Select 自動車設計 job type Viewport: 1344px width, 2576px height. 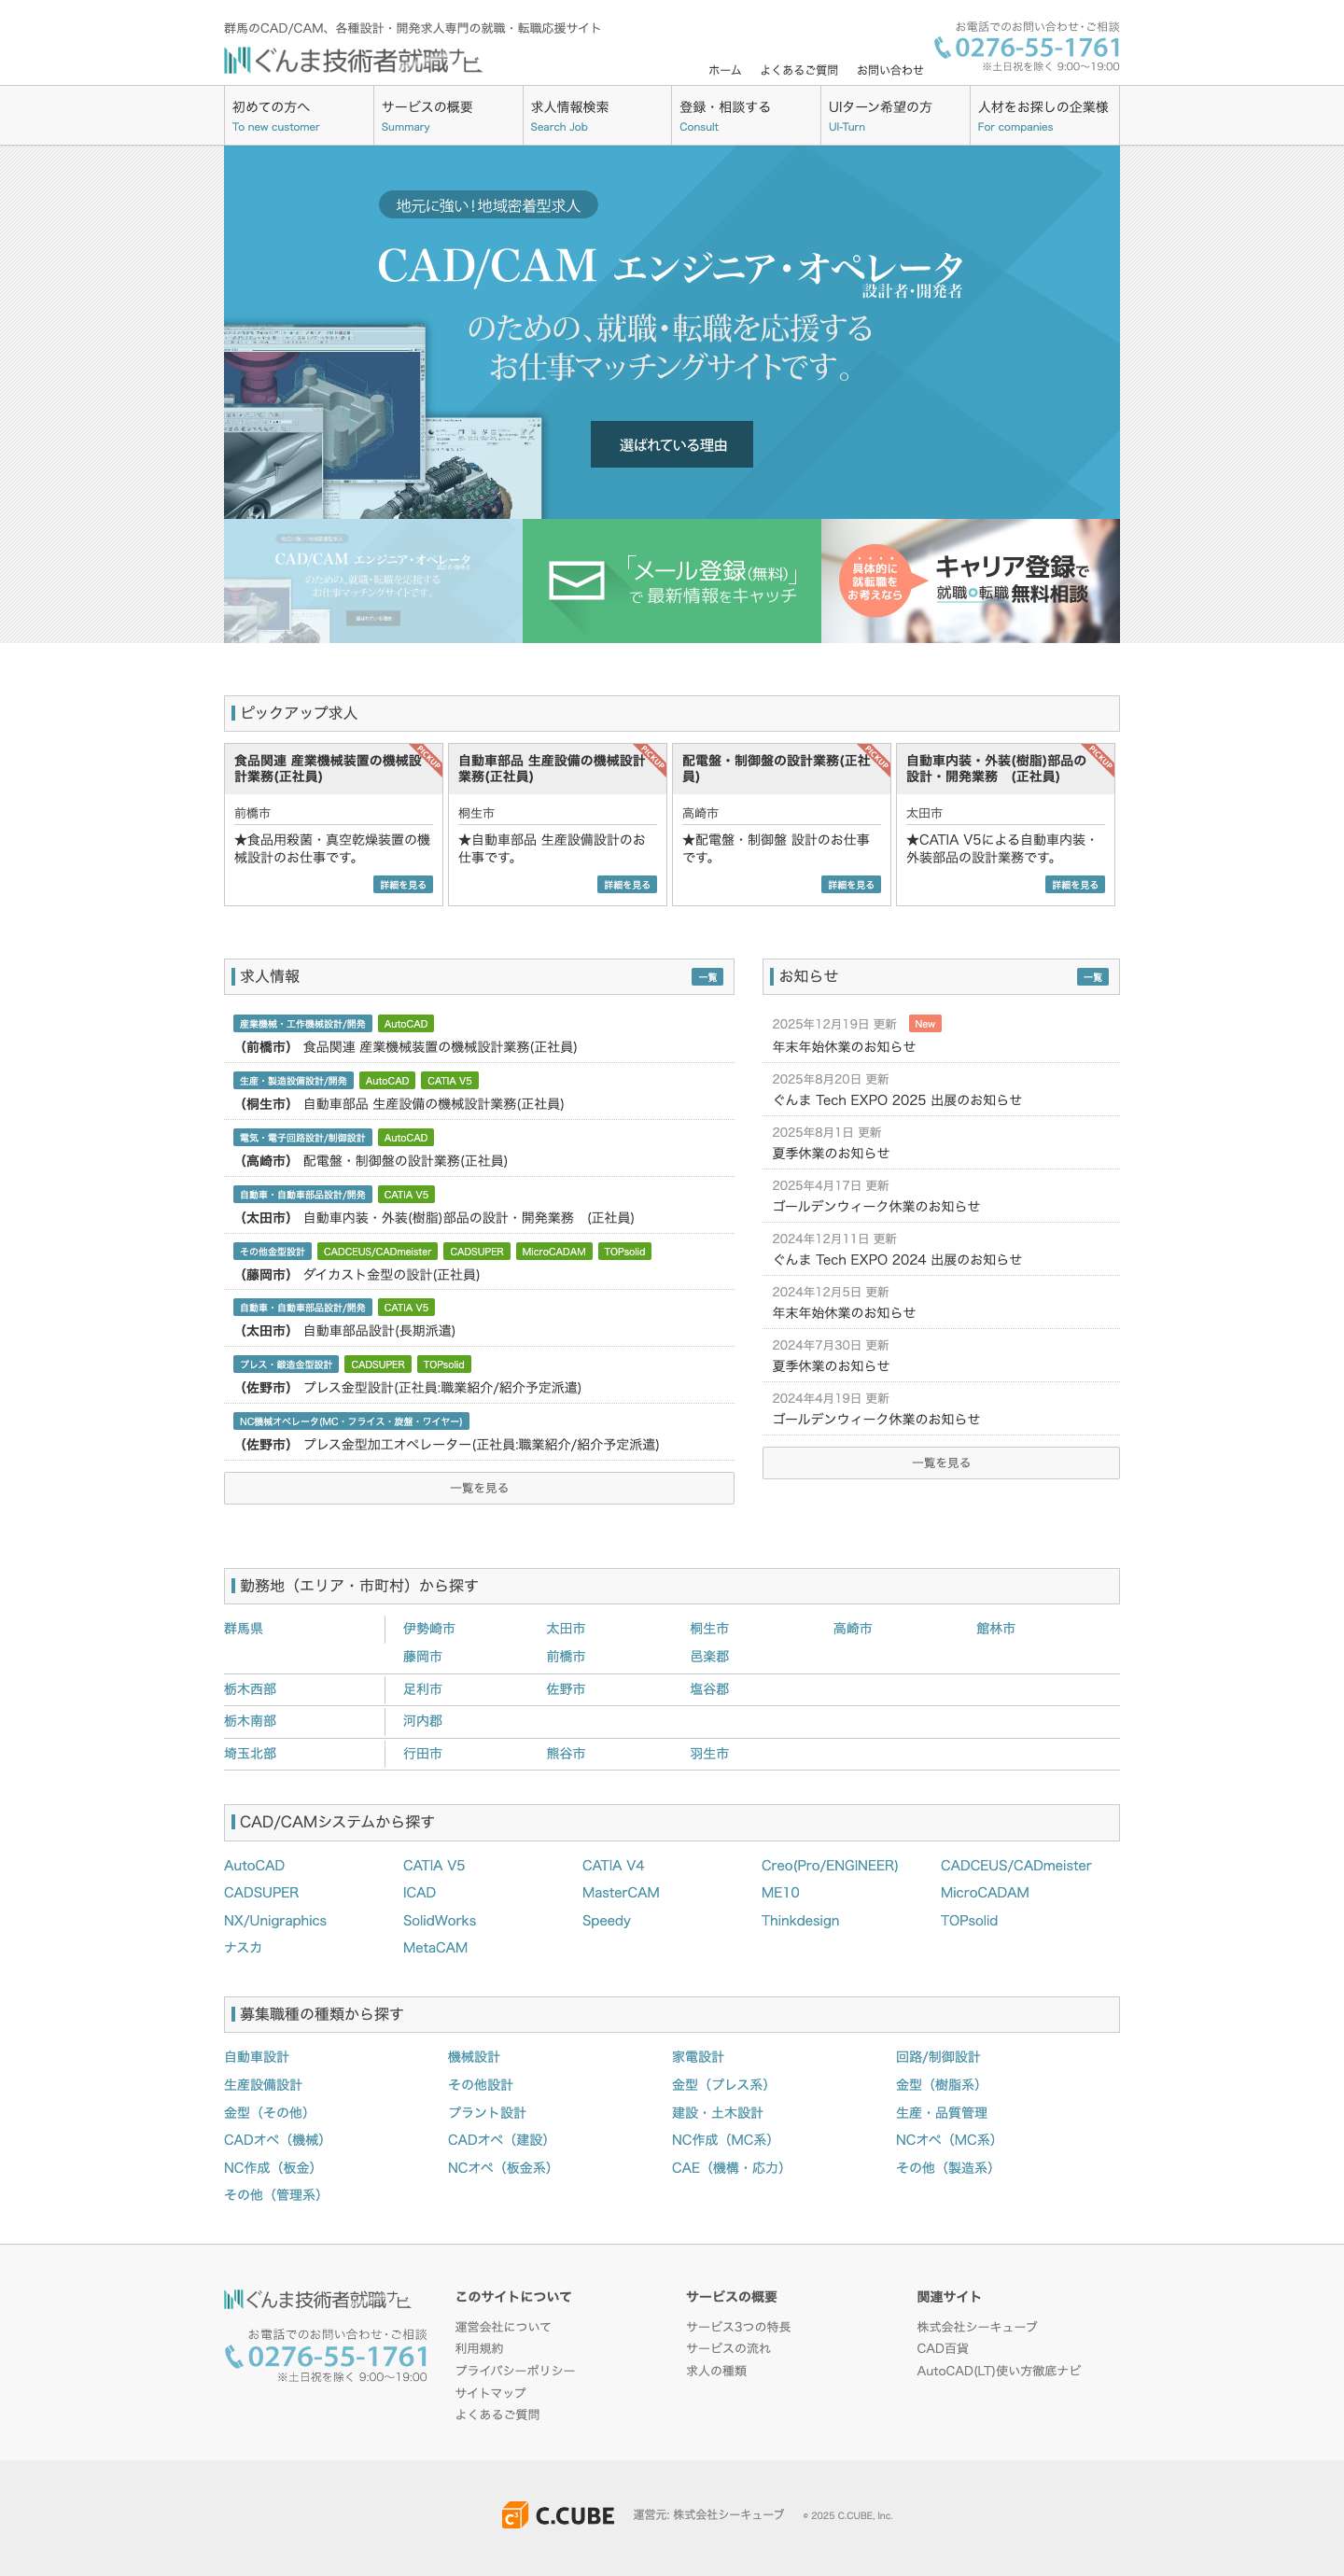pos(256,2057)
